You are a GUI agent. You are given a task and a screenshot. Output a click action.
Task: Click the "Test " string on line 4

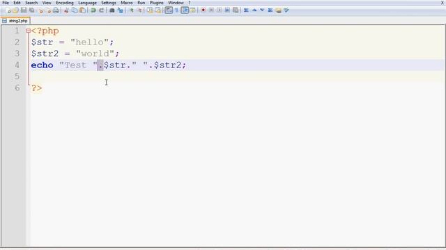[79, 65]
